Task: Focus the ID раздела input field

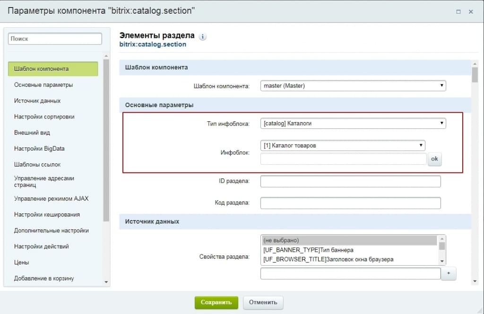Action: coord(350,181)
